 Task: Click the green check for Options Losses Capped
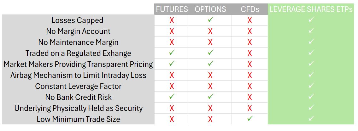(210, 20)
